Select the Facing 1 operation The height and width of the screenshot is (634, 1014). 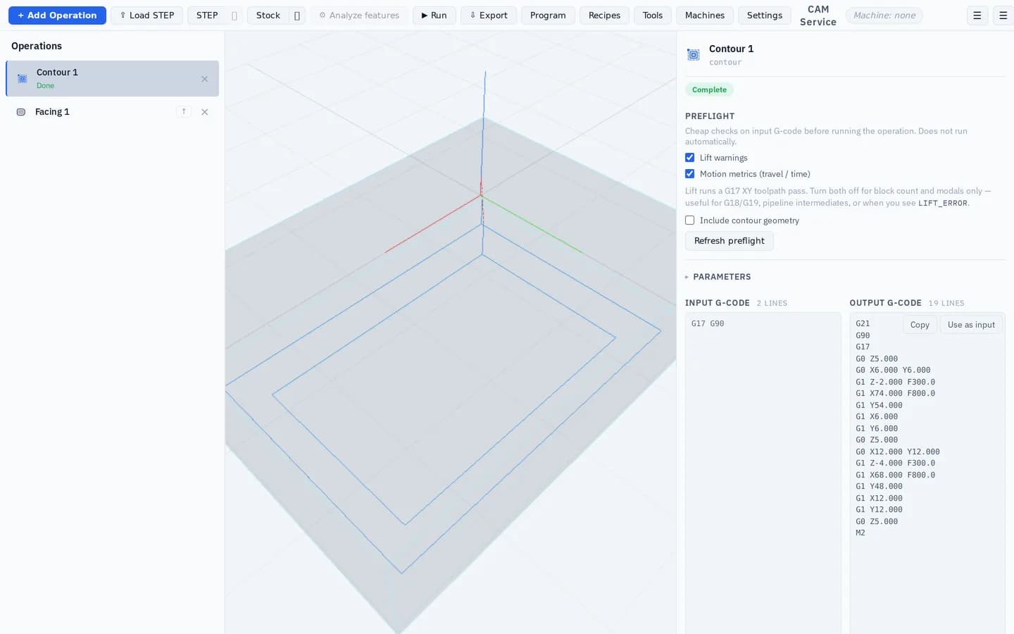[x=113, y=112]
